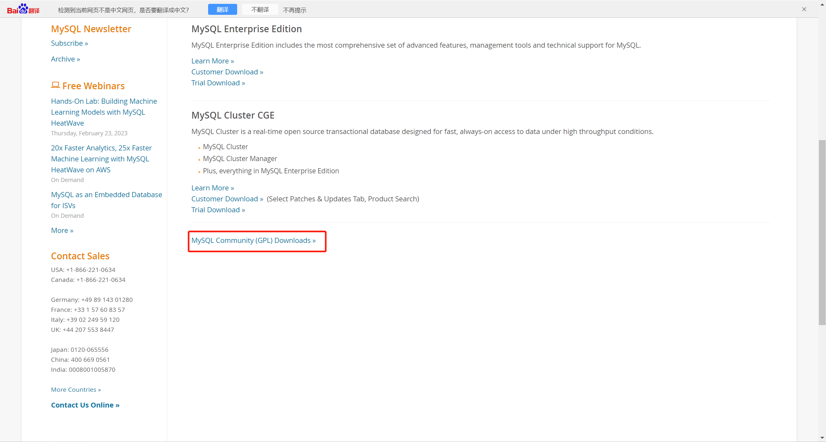
Task: Click the Japan phone number text
Action: point(89,350)
